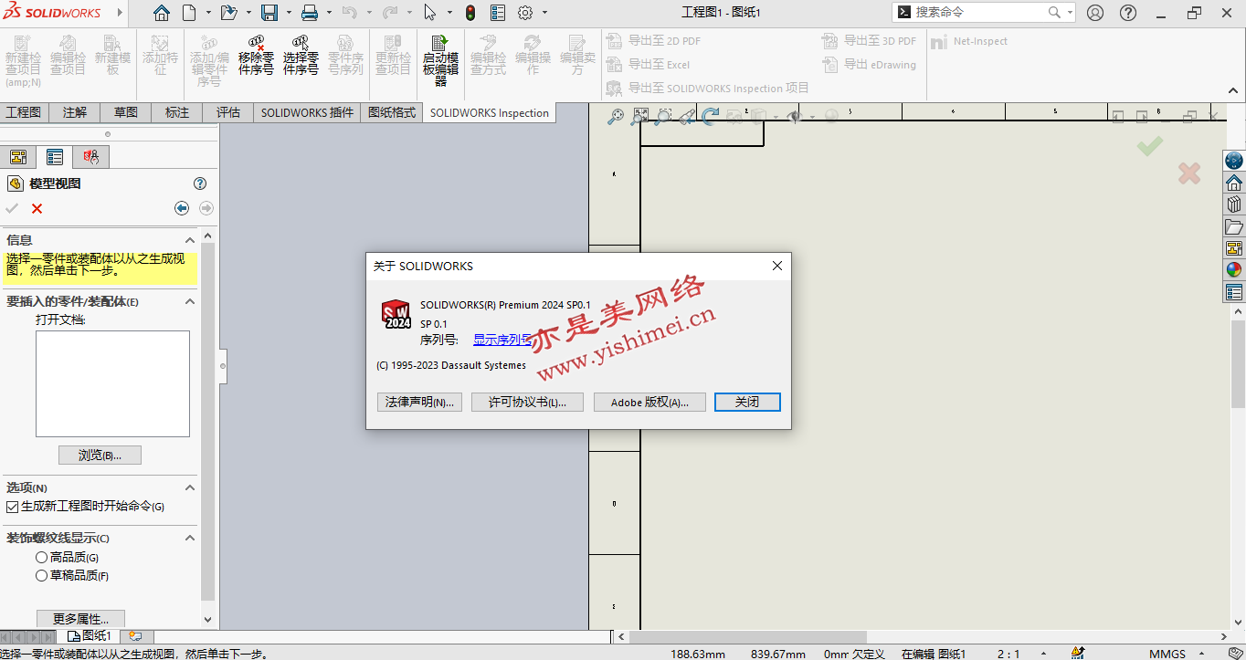
Task: Open SOLIDWORKS Resources in task pane
Action: [1234, 183]
